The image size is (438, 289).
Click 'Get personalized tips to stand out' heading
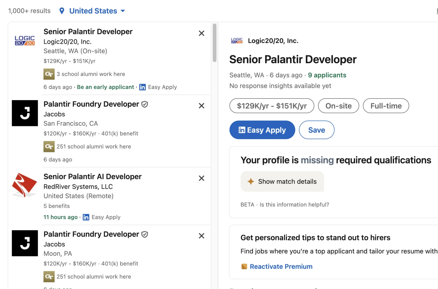point(315,238)
